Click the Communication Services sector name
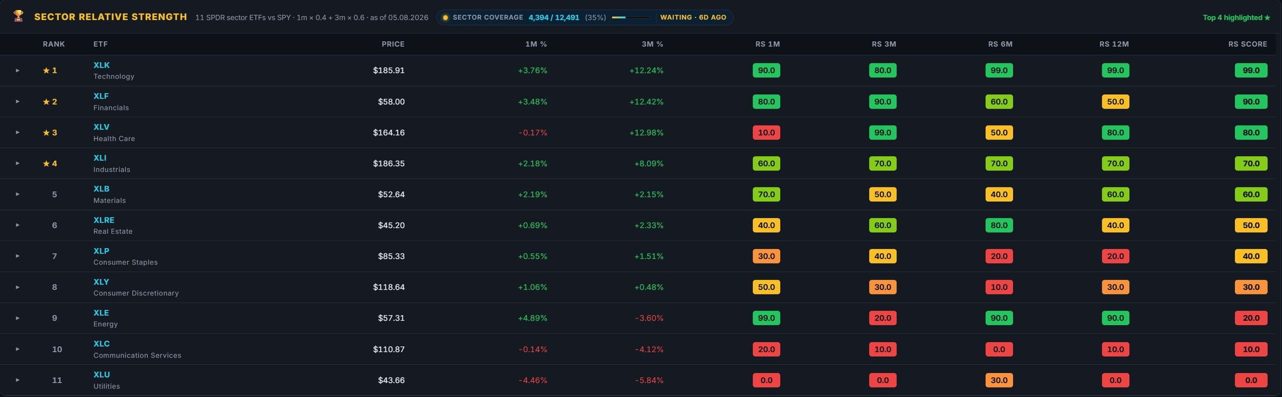The width and height of the screenshot is (1282, 397). 137,355
